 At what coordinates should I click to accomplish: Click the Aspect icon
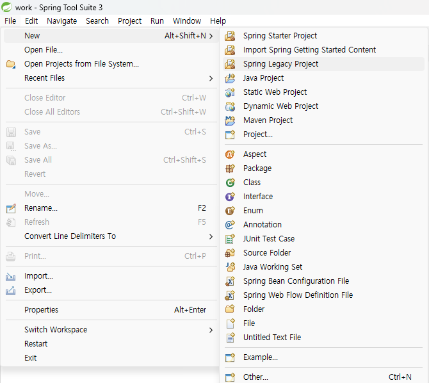[230, 154]
